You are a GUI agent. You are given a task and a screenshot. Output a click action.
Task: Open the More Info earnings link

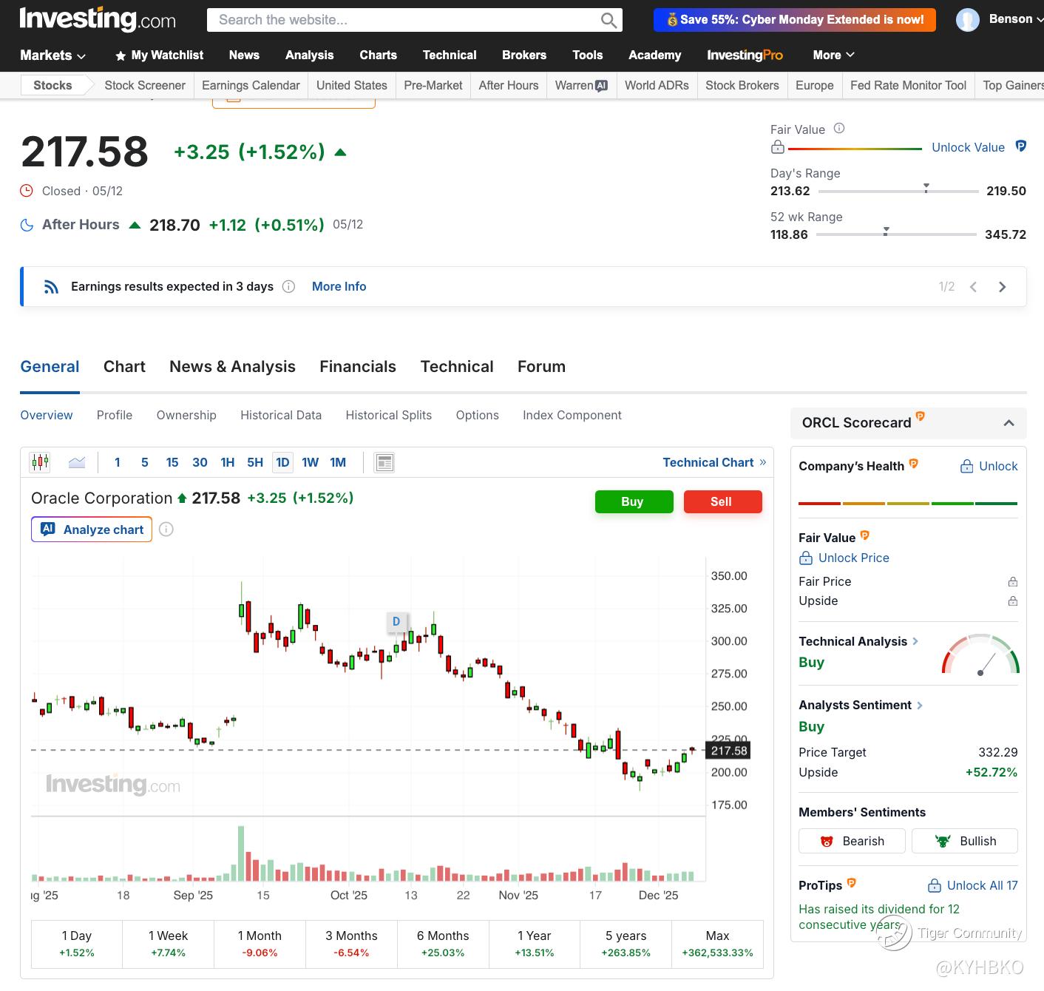point(339,286)
